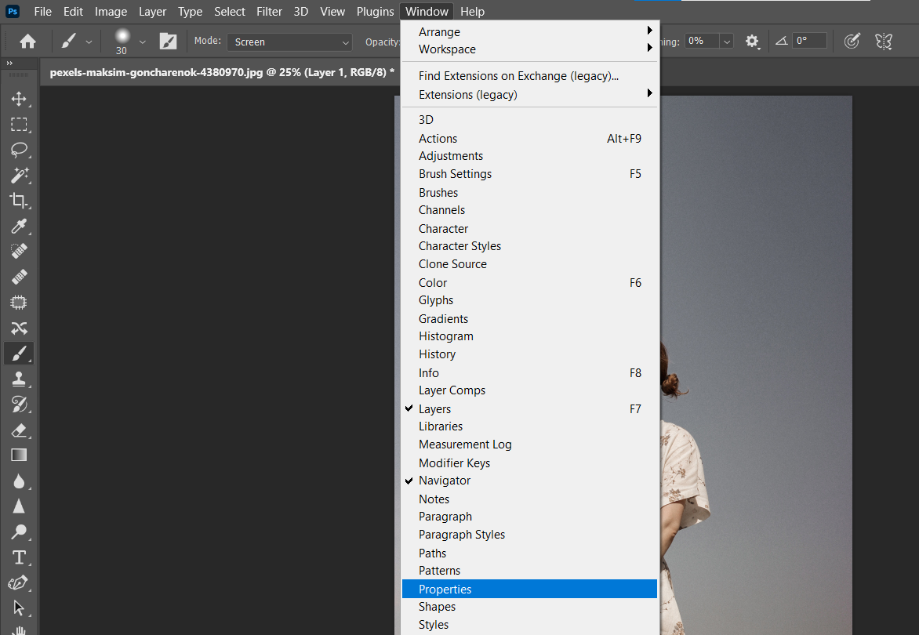Select the Eyedropper tool
The image size is (919, 635).
pos(19,226)
